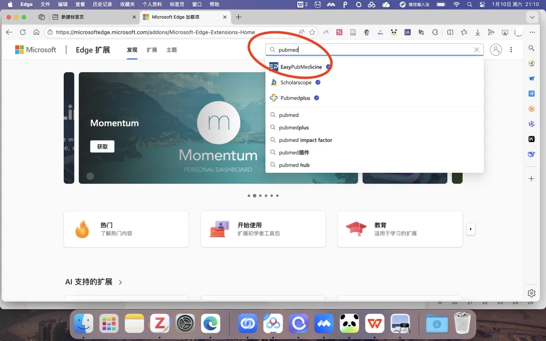Screen dimensions: 546x341
Task: Open the tab list dropdown chevron
Action: coord(532,17)
